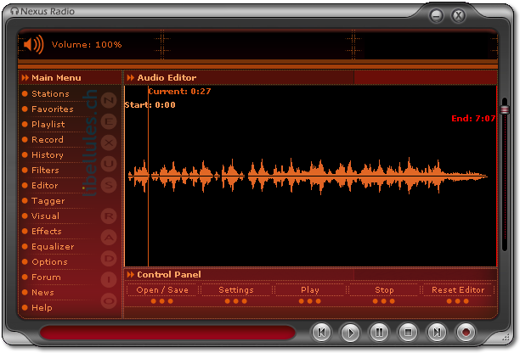Image resolution: width=520 pixels, height=353 pixels.
Task: Click the red playback progress bar
Action: click(x=167, y=332)
